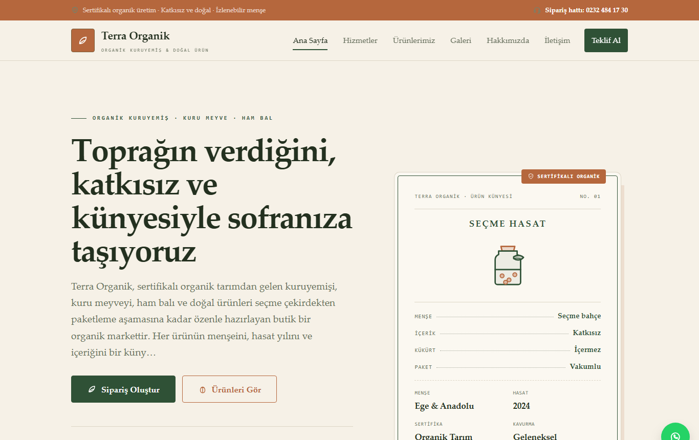Navigate to Hakkımızda
Viewport: 699px width, 440px height.
(508, 40)
